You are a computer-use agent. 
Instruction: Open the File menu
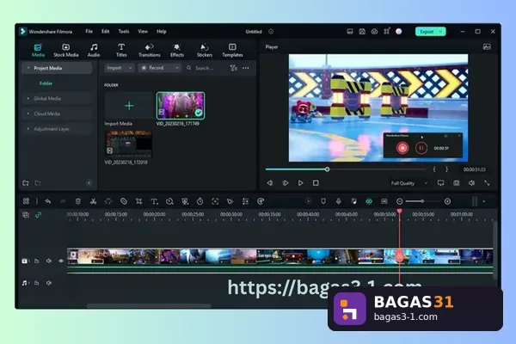[x=89, y=31]
